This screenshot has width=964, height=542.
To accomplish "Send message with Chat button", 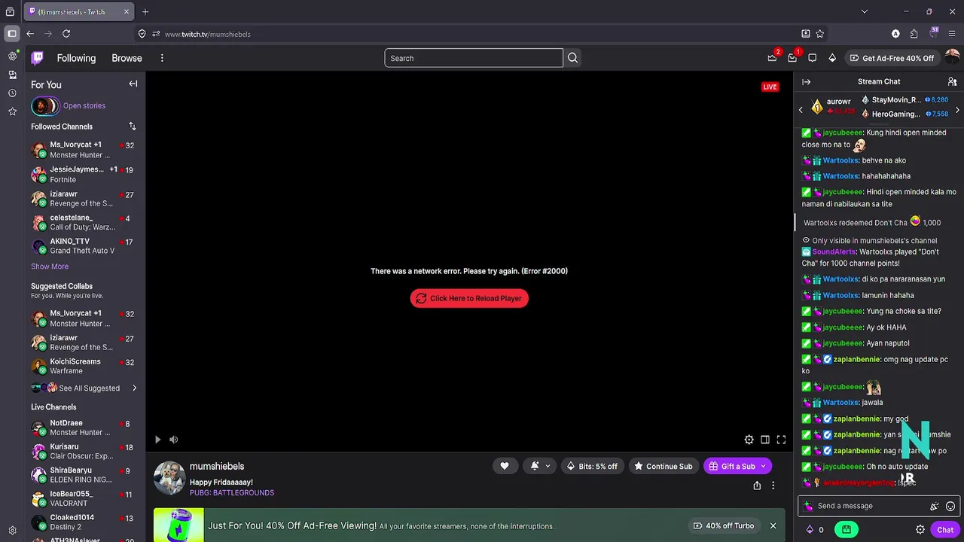I will tap(945, 530).
